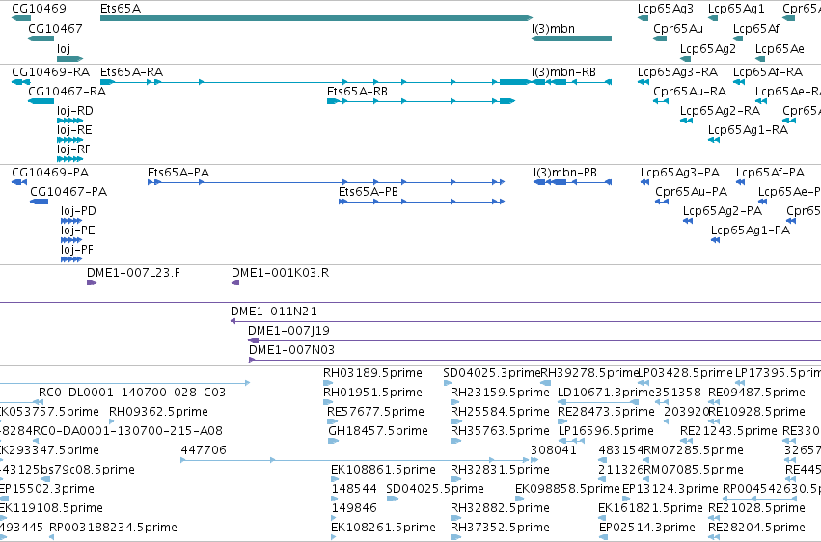Select the LP16596.5prime EST
Screen dimensions: 821x542
click(x=572, y=441)
